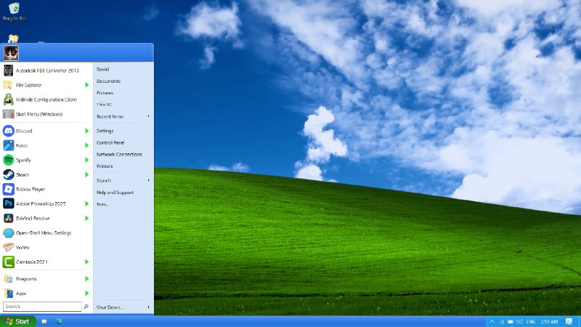Expand the Apps submenu arrow
Viewport: 581px width, 327px height.
[x=86, y=294]
